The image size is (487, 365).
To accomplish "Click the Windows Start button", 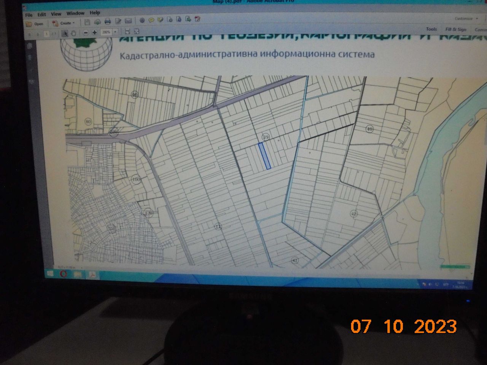I will (50, 273).
